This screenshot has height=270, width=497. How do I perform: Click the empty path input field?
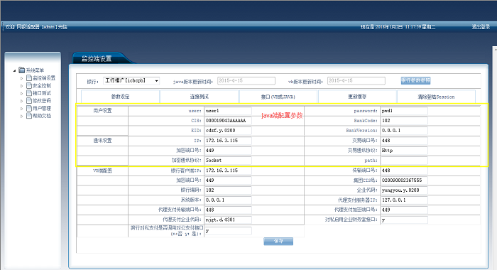tap(404, 161)
